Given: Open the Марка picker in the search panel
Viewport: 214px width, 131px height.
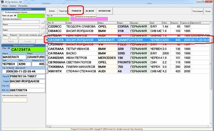Looking at the screenshot, I should point(42,27).
